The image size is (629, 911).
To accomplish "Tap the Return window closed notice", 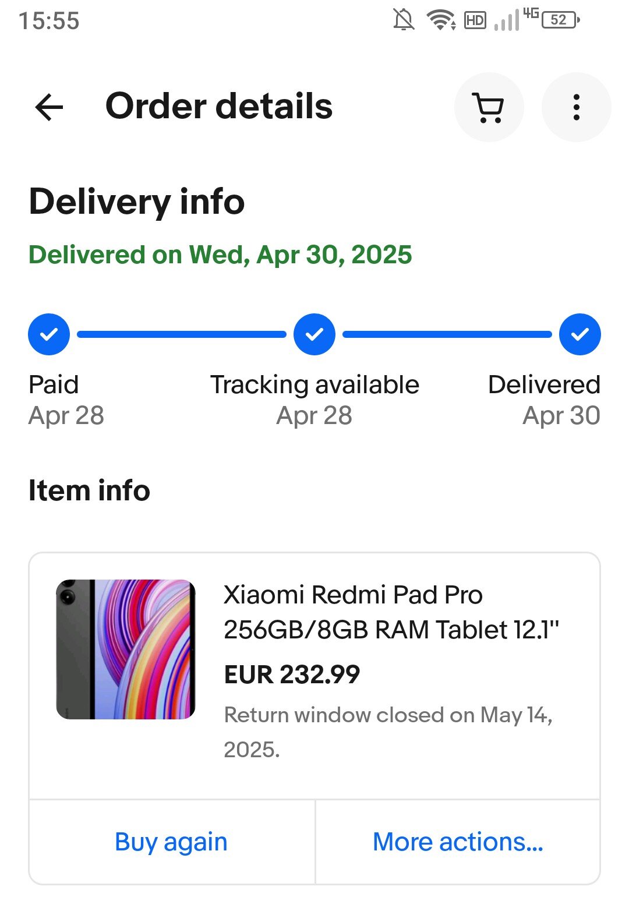I will click(x=388, y=732).
